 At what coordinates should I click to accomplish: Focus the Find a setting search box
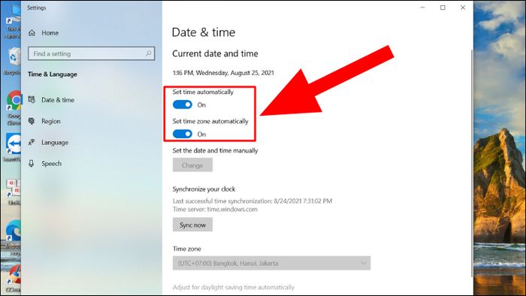point(91,53)
